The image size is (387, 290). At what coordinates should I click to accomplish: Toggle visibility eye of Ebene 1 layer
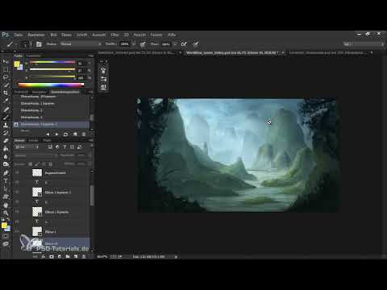[x=17, y=231]
